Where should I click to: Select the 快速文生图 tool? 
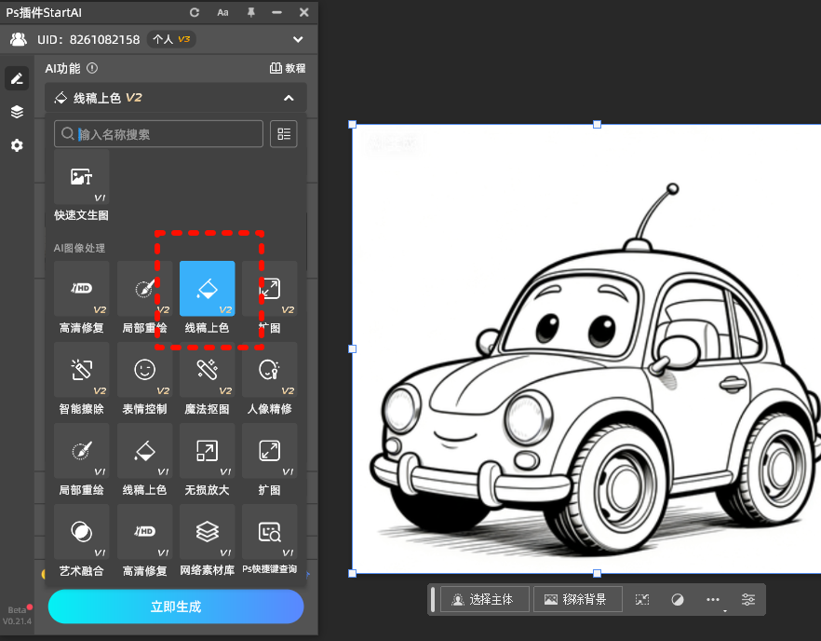81,177
